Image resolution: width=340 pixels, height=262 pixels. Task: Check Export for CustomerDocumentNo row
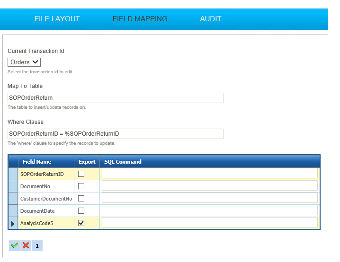pos(81,199)
